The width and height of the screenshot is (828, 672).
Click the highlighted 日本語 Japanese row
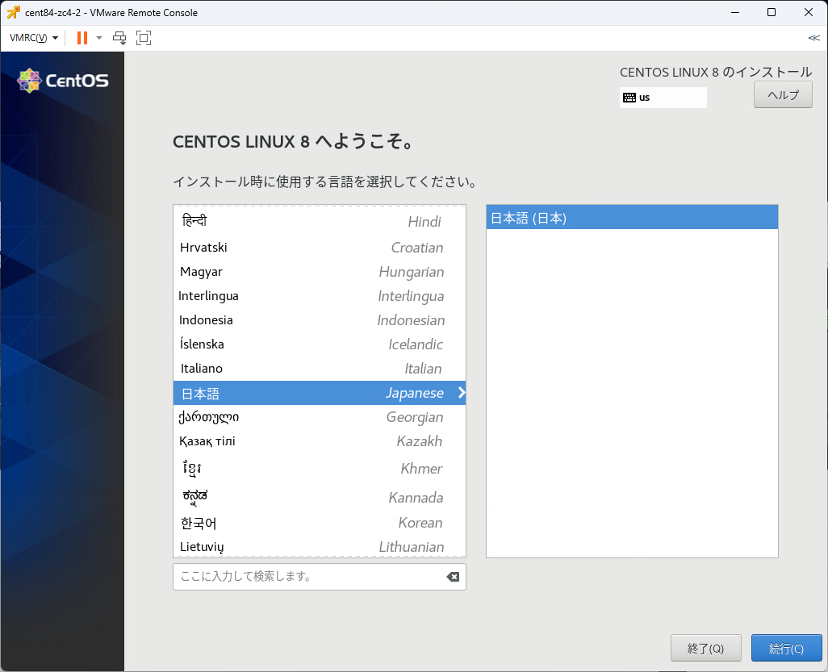point(320,393)
